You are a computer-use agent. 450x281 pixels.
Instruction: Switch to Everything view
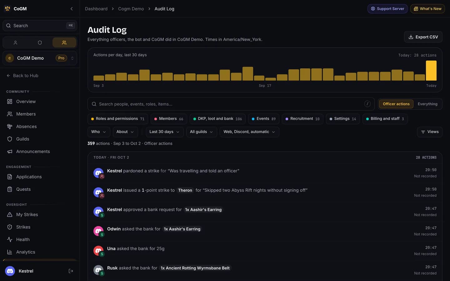tap(427, 104)
